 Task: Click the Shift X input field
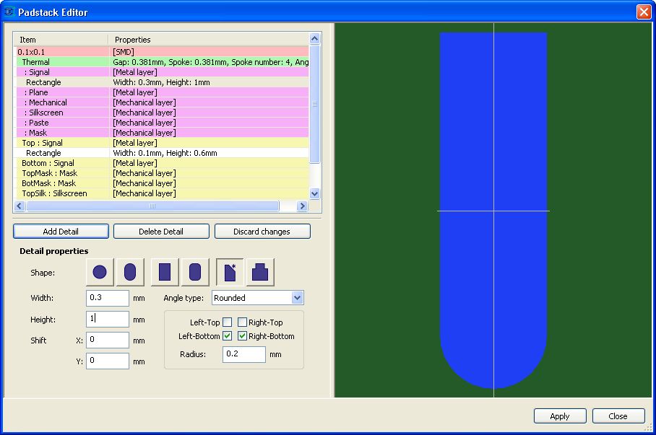click(x=108, y=340)
